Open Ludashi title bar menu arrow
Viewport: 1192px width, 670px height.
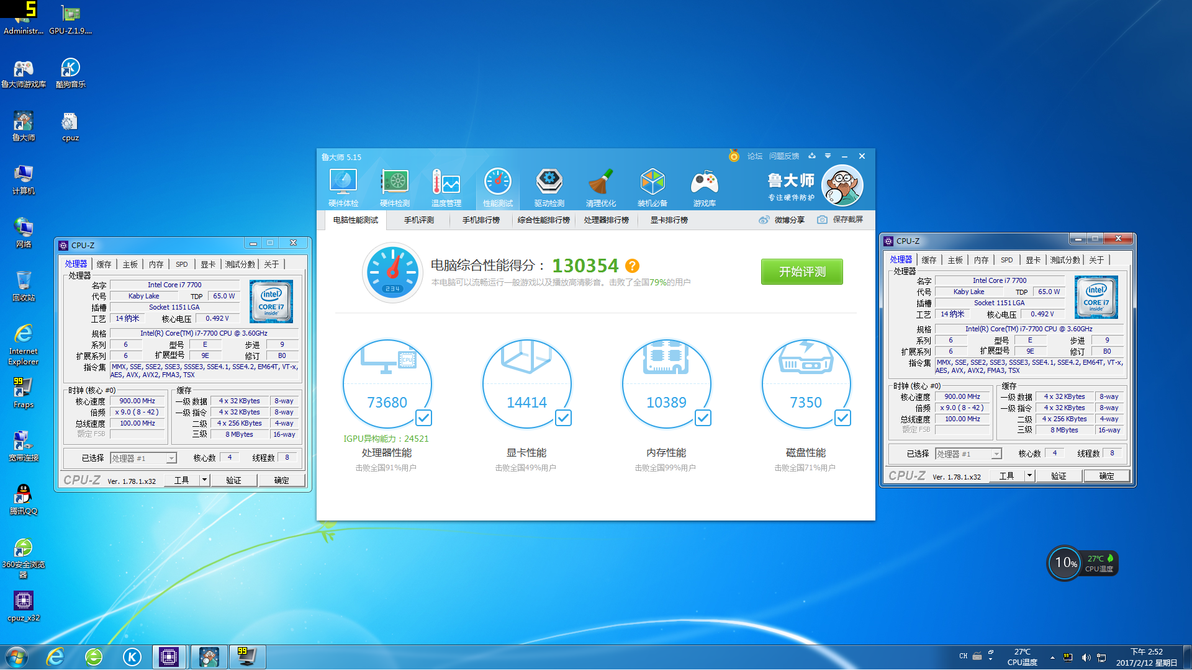click(828, 156)
